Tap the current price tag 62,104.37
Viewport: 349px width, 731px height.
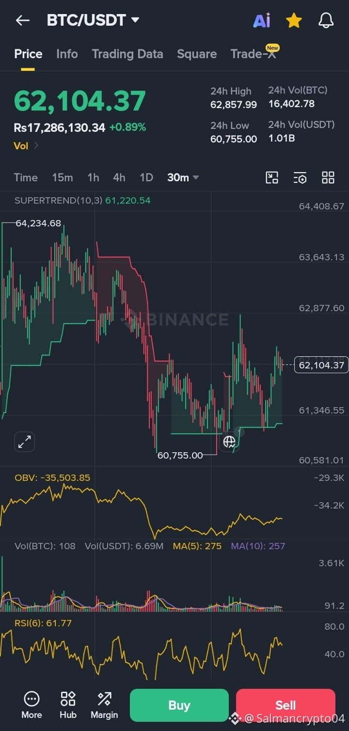(321, 365)
